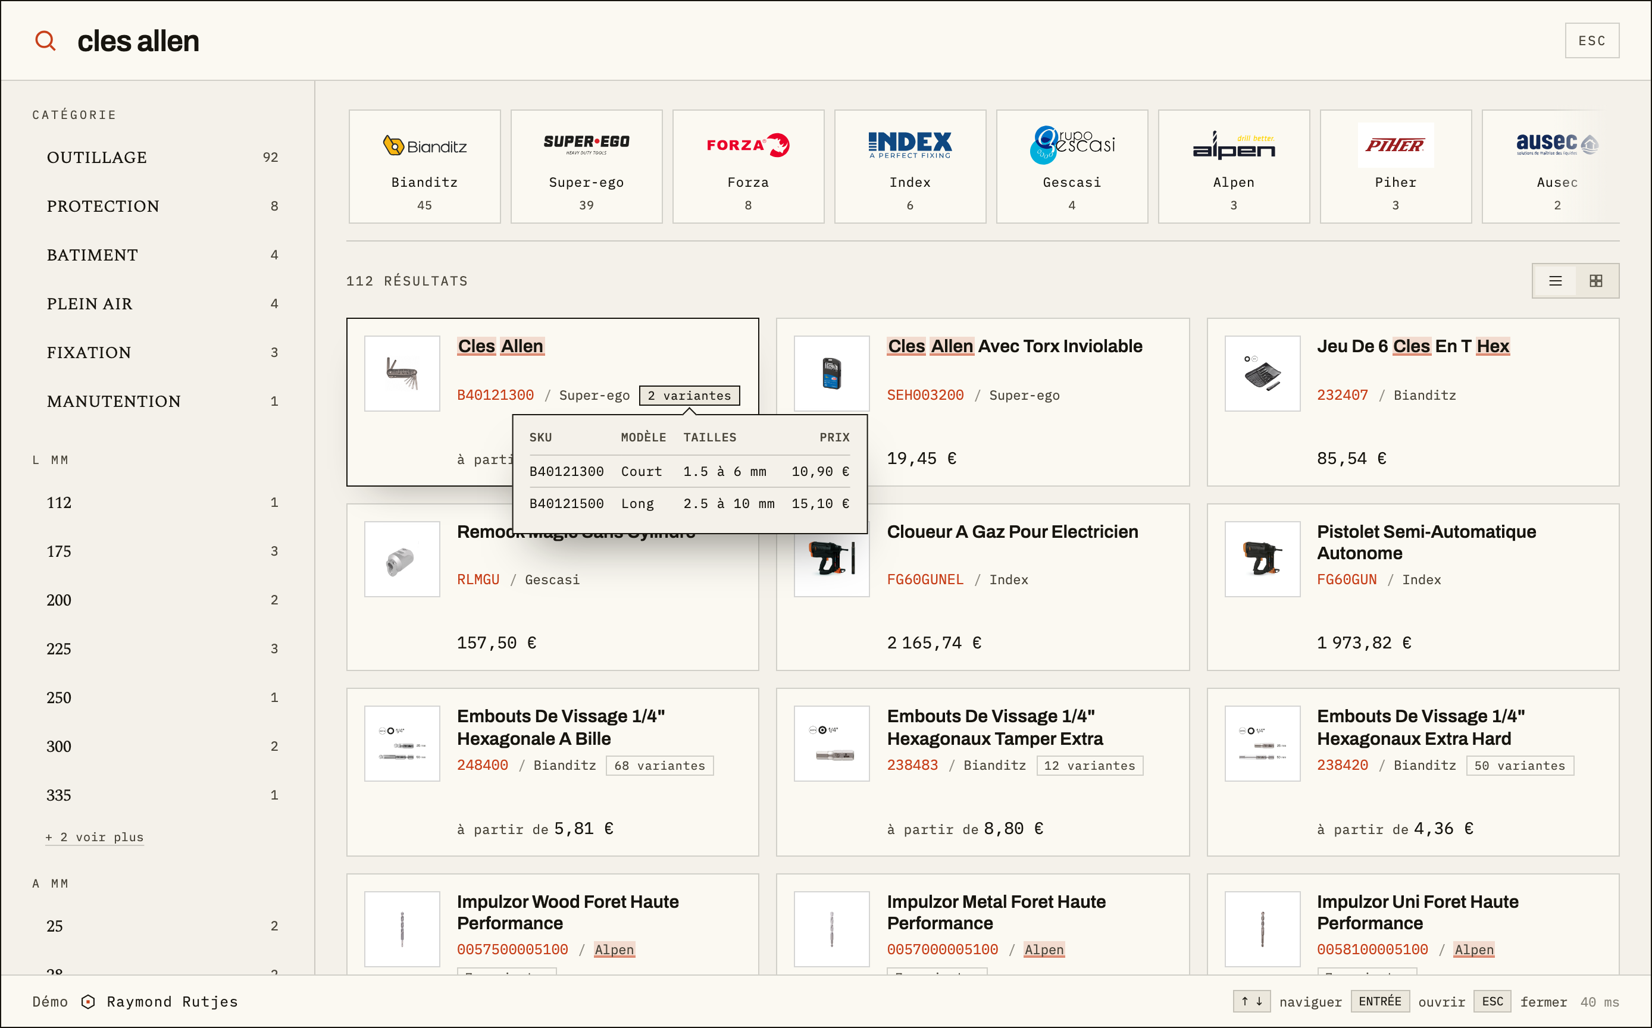Switch to list view layout
The image size is (1652, 1028).
pos(1555,281)
